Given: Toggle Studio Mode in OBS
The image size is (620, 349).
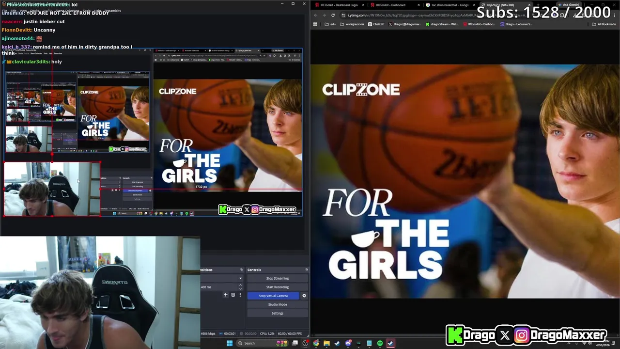Looking at the screenshot, I should click(278, 304).
